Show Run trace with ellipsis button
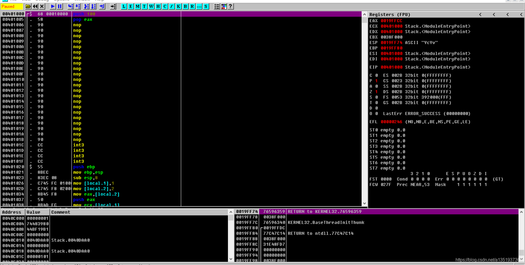The width and height of the screenshot is (525, 265). coord(199,6)
